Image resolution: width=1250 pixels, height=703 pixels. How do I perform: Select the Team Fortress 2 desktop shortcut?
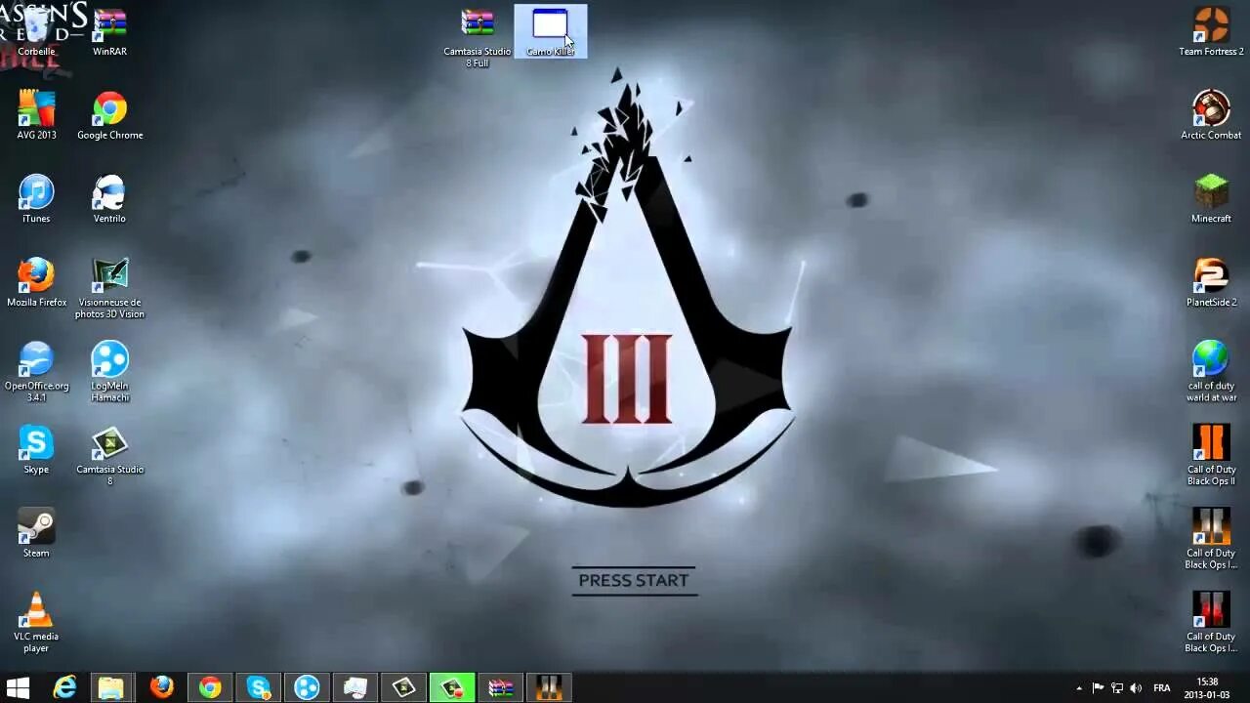click(x=1211, y=31)
